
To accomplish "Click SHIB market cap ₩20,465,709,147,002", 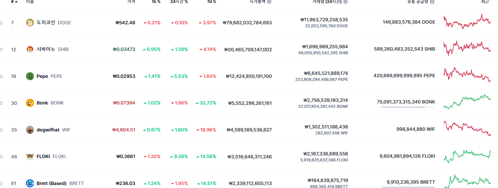I will (x=248, y=49).
